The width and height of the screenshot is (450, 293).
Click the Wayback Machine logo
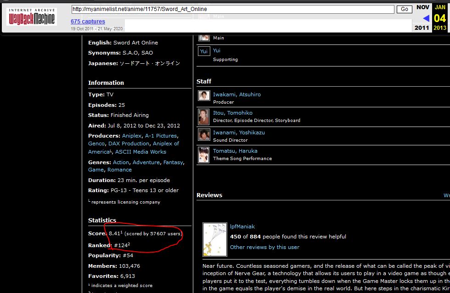(32, 17)
